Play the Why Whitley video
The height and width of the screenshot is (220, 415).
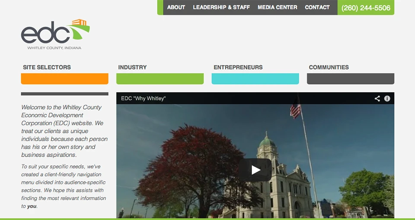[255, 170]
